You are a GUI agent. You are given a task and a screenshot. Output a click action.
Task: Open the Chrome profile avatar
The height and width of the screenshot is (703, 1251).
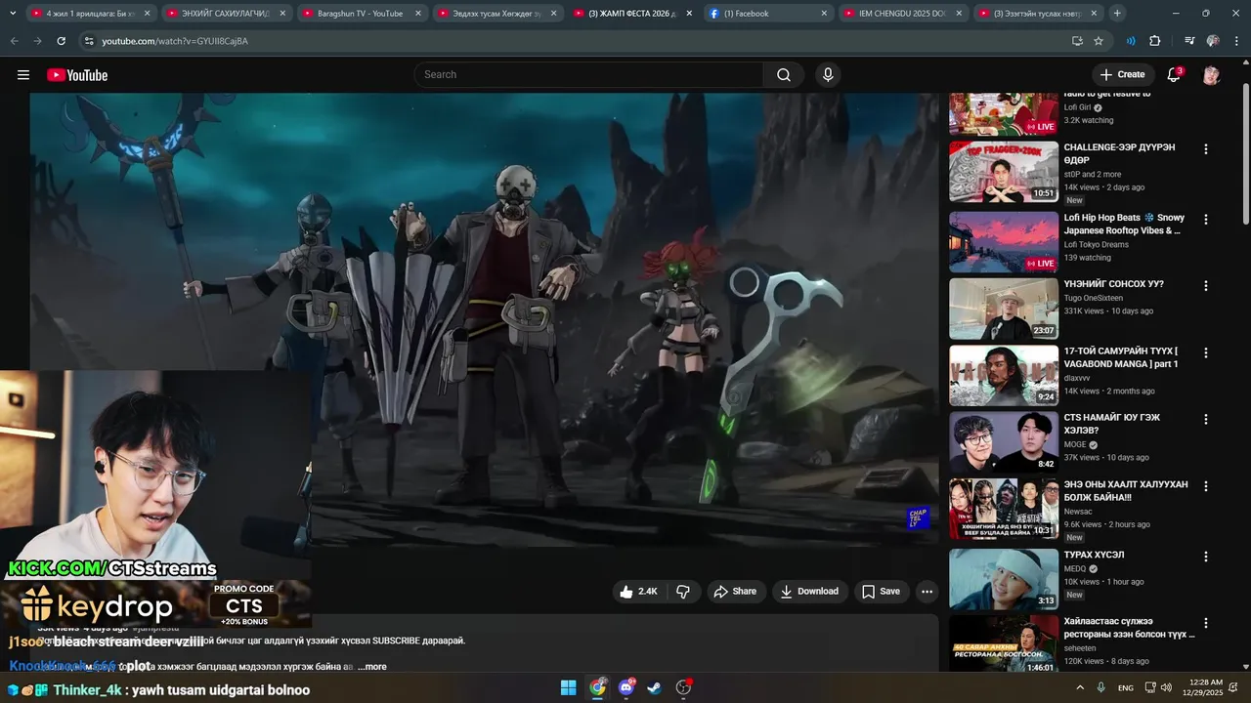[1213, 41]
